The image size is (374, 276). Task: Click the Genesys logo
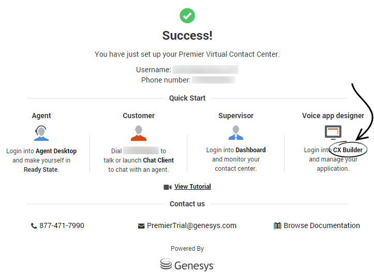187,265
